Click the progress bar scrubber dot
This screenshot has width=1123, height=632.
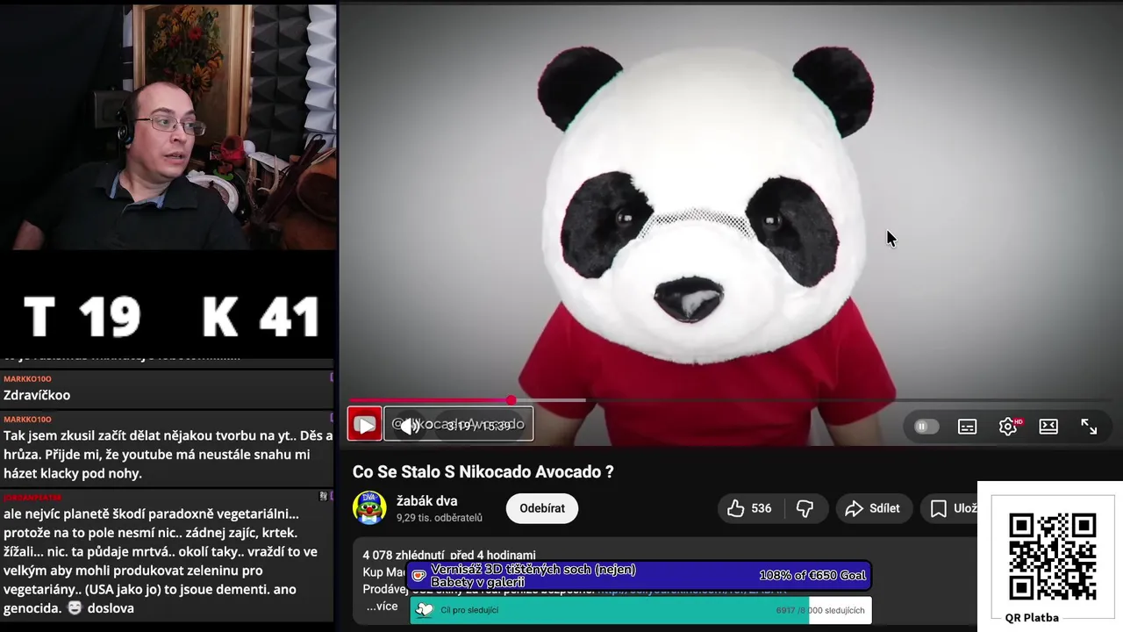511,400
